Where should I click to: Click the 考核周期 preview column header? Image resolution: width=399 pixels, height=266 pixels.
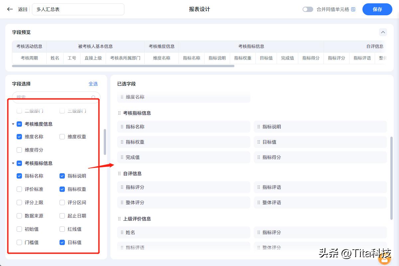point(29,58)
